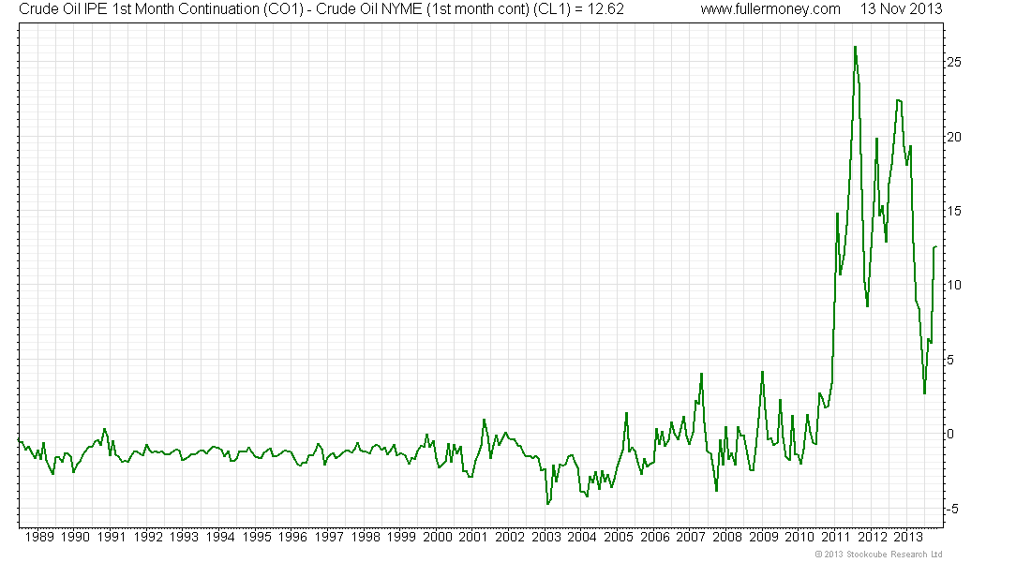1031x562 pixels.
Task: Click the y-axis label 15
Action: 953,211
